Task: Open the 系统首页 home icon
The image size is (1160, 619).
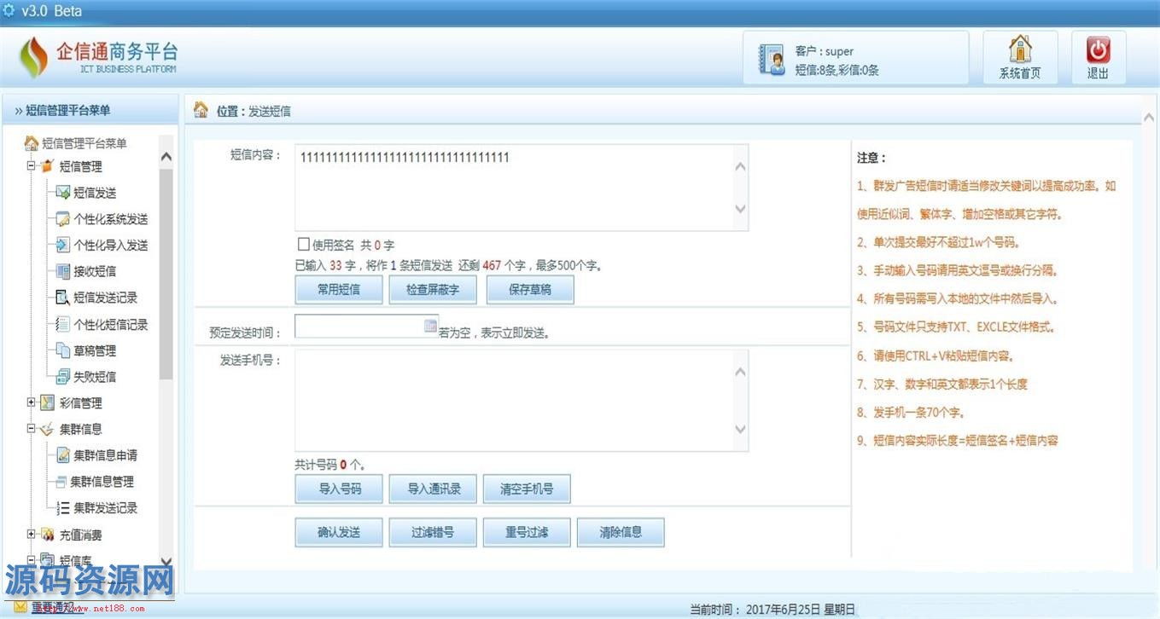Action: pos(1020,49)
